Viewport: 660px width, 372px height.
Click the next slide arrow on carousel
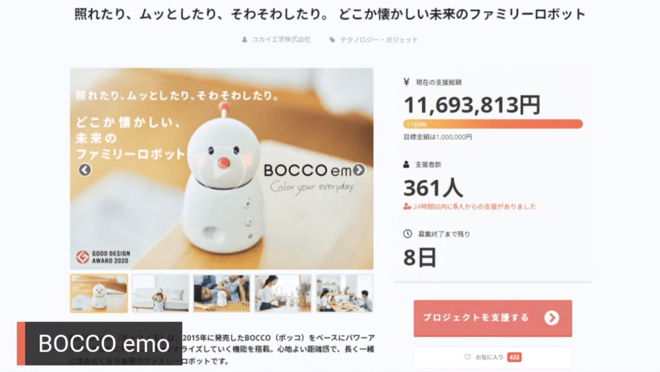coord(359,170)
